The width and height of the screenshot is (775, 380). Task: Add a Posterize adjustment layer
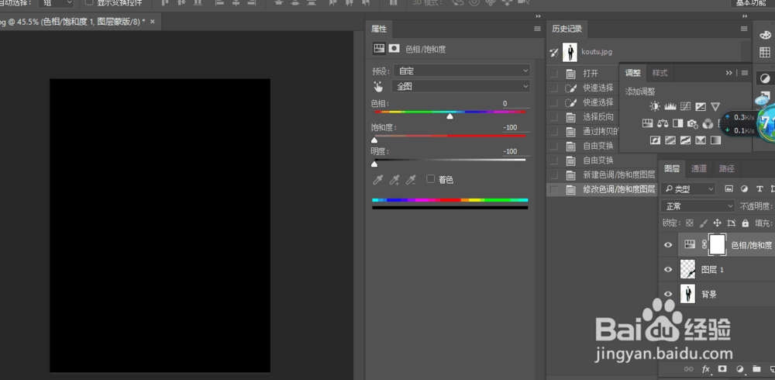(670, 140)
